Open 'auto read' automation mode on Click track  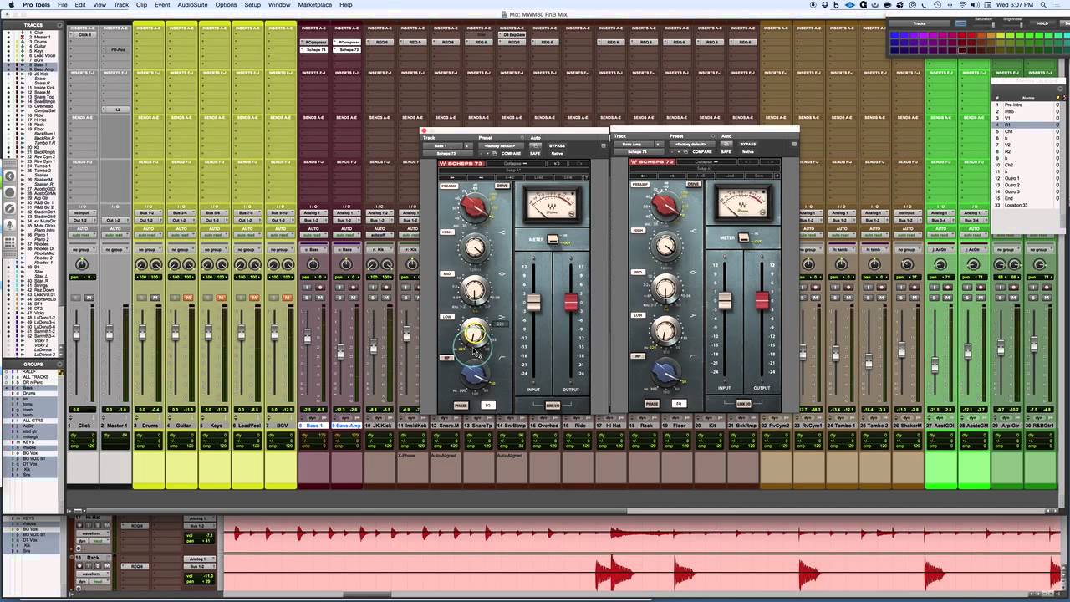tap(82, 235)
